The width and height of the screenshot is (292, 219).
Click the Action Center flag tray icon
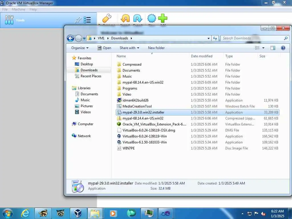point(256,214)
